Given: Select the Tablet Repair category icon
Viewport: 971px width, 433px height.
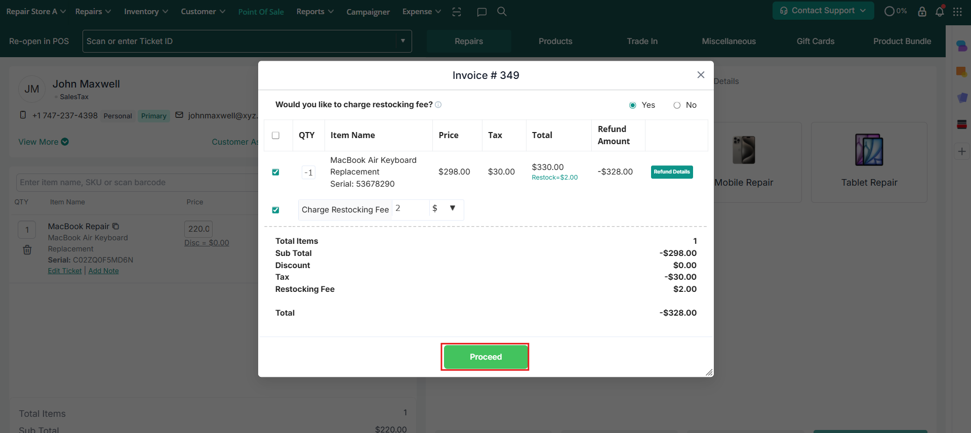Looking at the screenshot, I should click(x=869, y=150).
